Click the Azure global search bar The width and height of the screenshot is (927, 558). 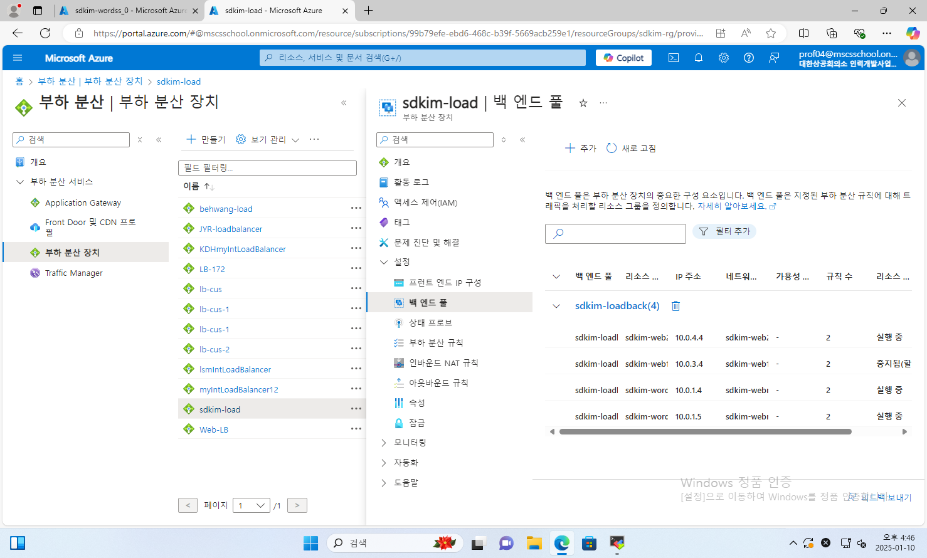point(423,58)
